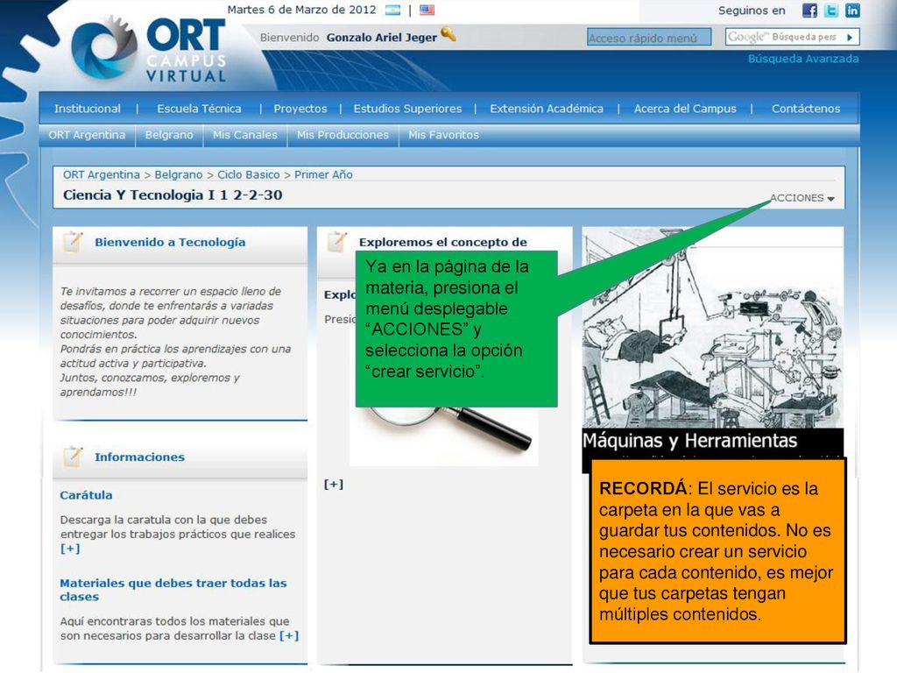
Task: Click the Acceso rápido menú field
Action: (x=649, y=37)
